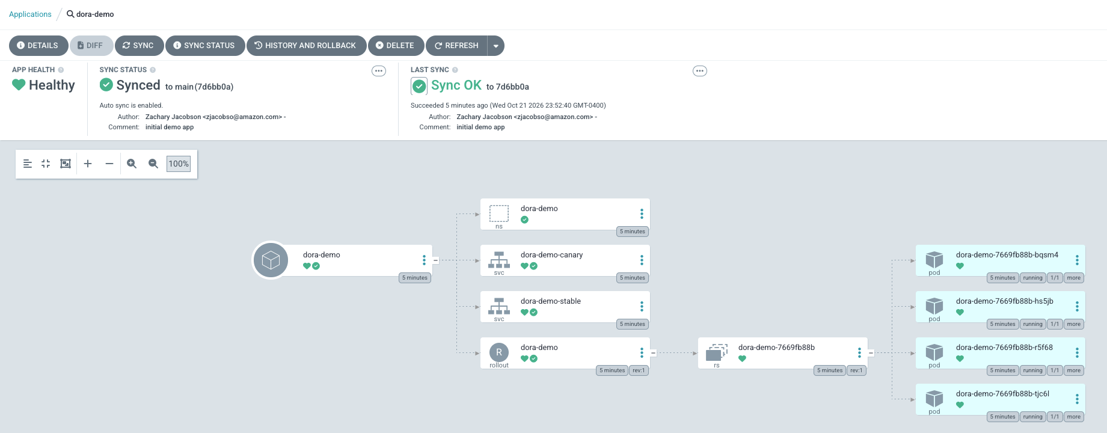The width and height of the screenshot is (1107, 433).
Task: Click the minus collapse-all icon
Action: (109, 164)
